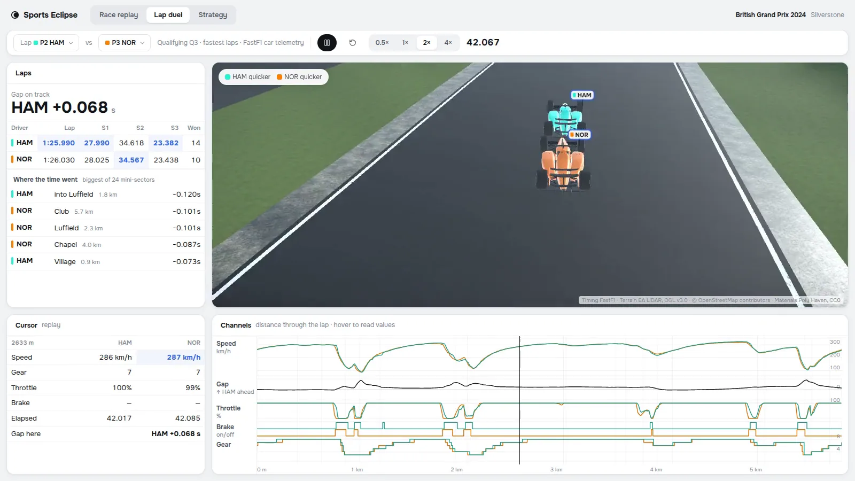Viewport: 855px width, 481px height.
Task: Click the Brake on/off channel label
Action: [x=225, y=430]
